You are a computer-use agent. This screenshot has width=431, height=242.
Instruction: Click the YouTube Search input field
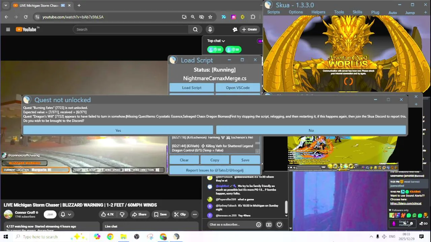(x=131, y=30)
